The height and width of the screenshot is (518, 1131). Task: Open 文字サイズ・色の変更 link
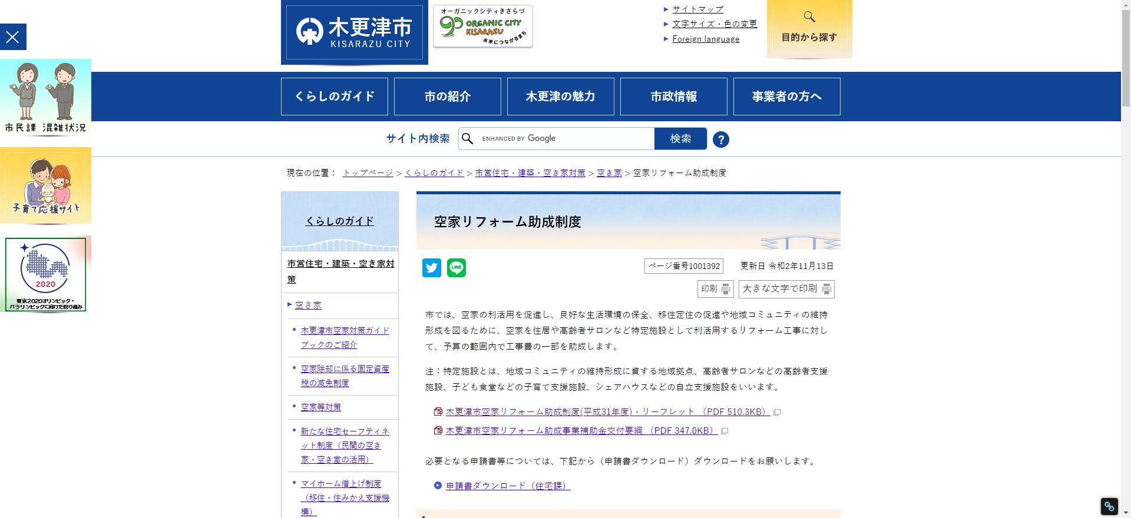coord(715,24)
